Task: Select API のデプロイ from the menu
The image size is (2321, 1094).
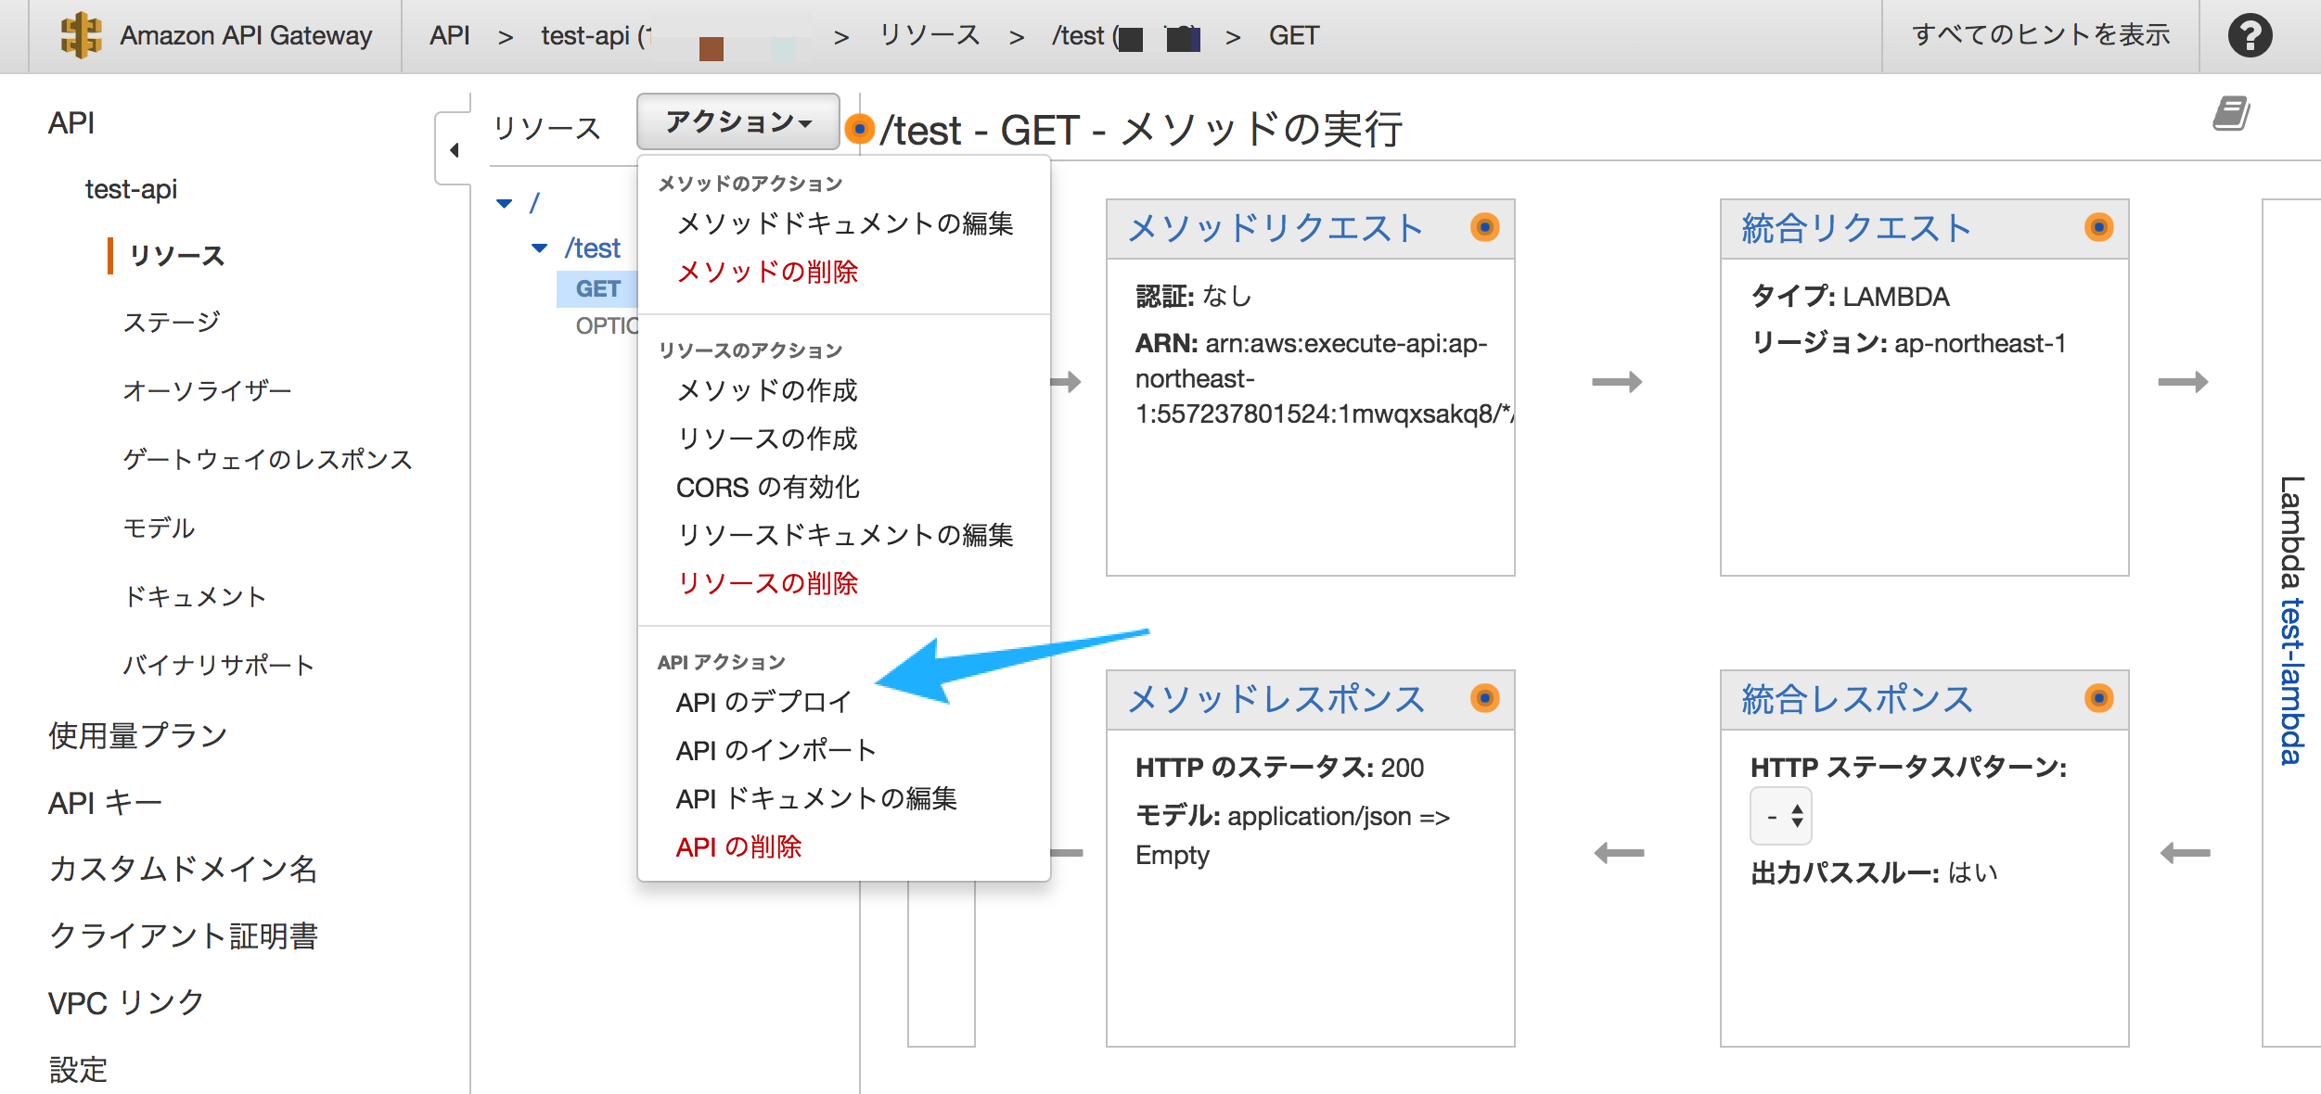Action: tap(761, 702)
